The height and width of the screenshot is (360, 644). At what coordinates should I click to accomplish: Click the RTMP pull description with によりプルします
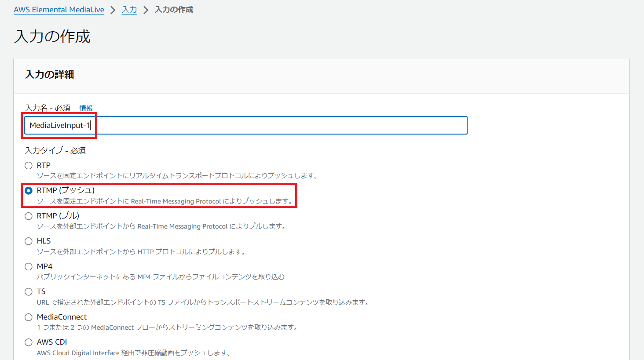pos(162,226)
